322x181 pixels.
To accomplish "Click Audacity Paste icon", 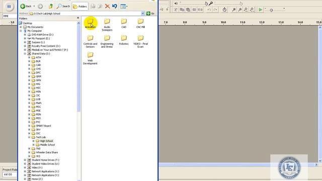I will pyautogui.click(x=188, y=10).
